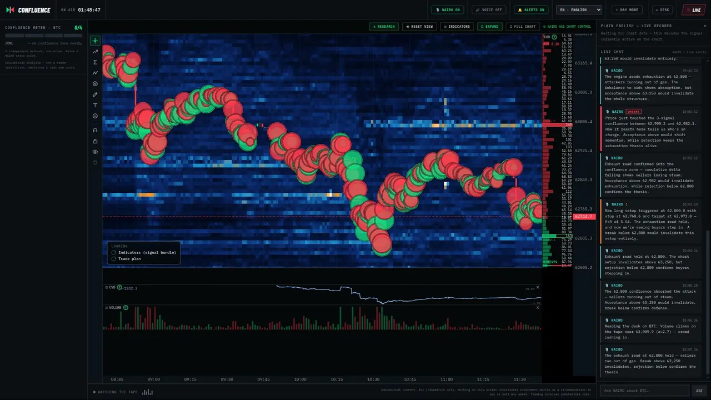Click the 62845.3 price axis label
Viewport: 711px width, 400px height.
(583, 180)
